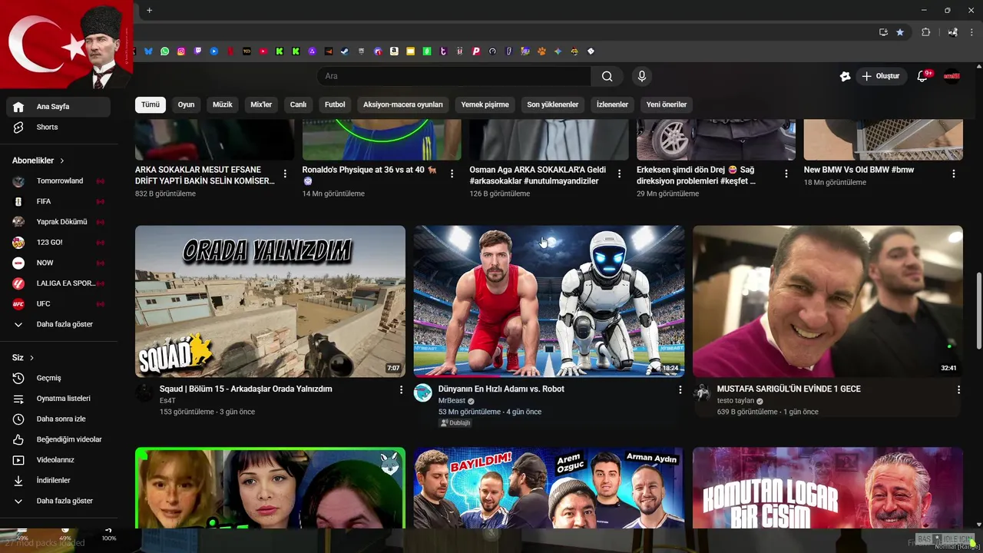
Task: Go to Shorts in the sidebar
Action: point(58,127)
